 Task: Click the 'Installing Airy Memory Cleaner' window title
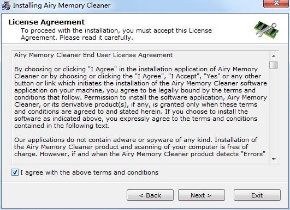[x=62, y=5]
